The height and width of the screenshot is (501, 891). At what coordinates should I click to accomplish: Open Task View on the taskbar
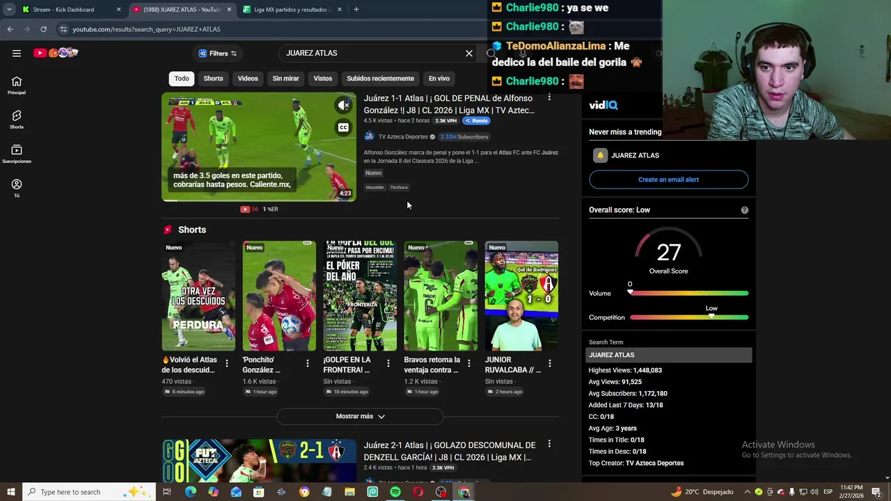tap(166, 492)
